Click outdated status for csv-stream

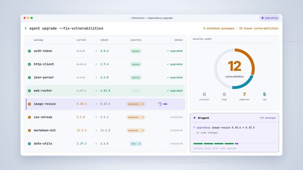tap(176, 117)
